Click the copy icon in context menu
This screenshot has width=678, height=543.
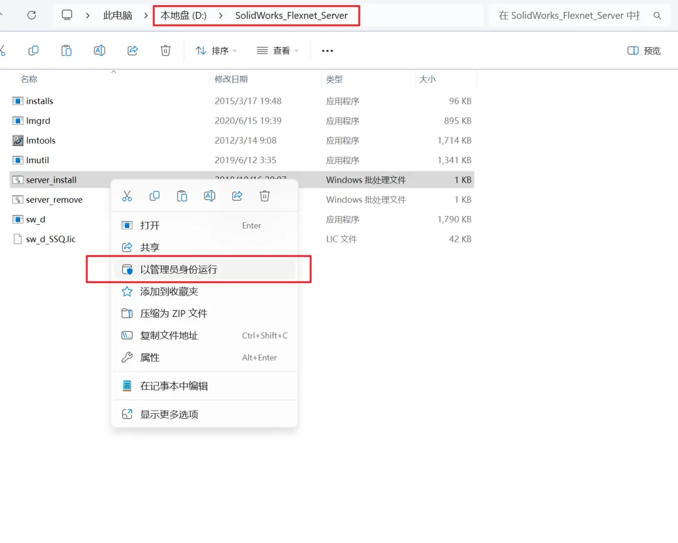click(154, 196)
